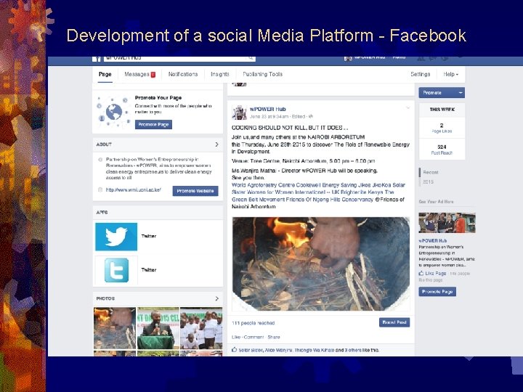Click Promote Page under Promote Your Page
The width and height of the screenshot is (523, 392).
(x=153, y=124)
